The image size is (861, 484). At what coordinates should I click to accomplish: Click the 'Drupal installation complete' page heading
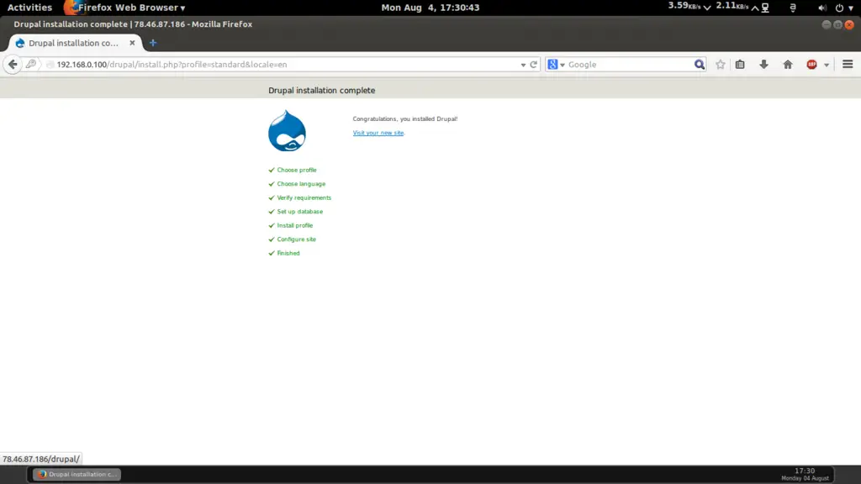coord(322,90)
